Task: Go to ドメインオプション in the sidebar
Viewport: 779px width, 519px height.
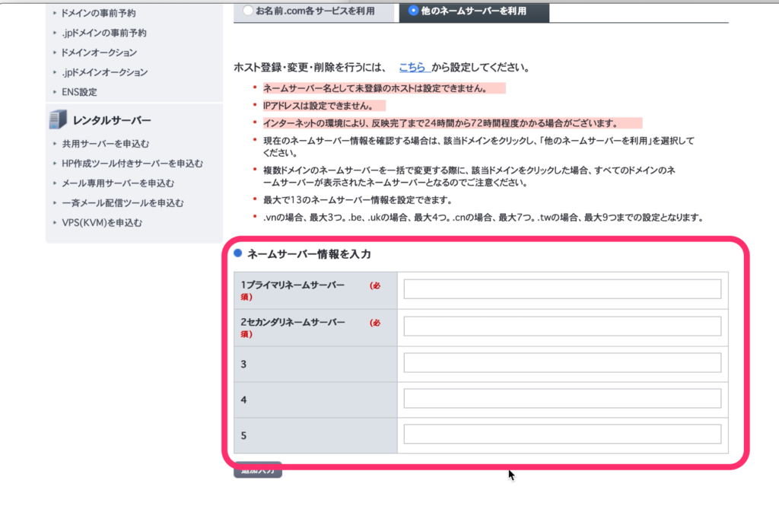Action: [x=100, y=53]
